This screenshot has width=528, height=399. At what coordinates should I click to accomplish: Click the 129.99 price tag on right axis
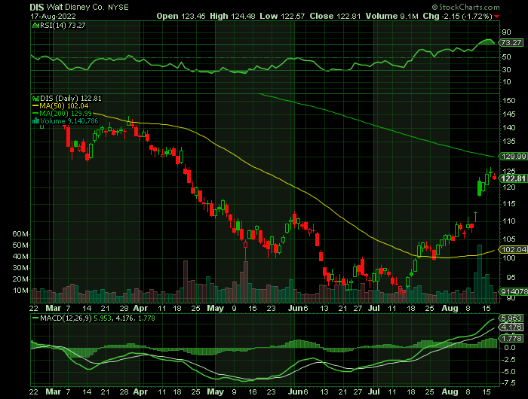tap(514, 156)
